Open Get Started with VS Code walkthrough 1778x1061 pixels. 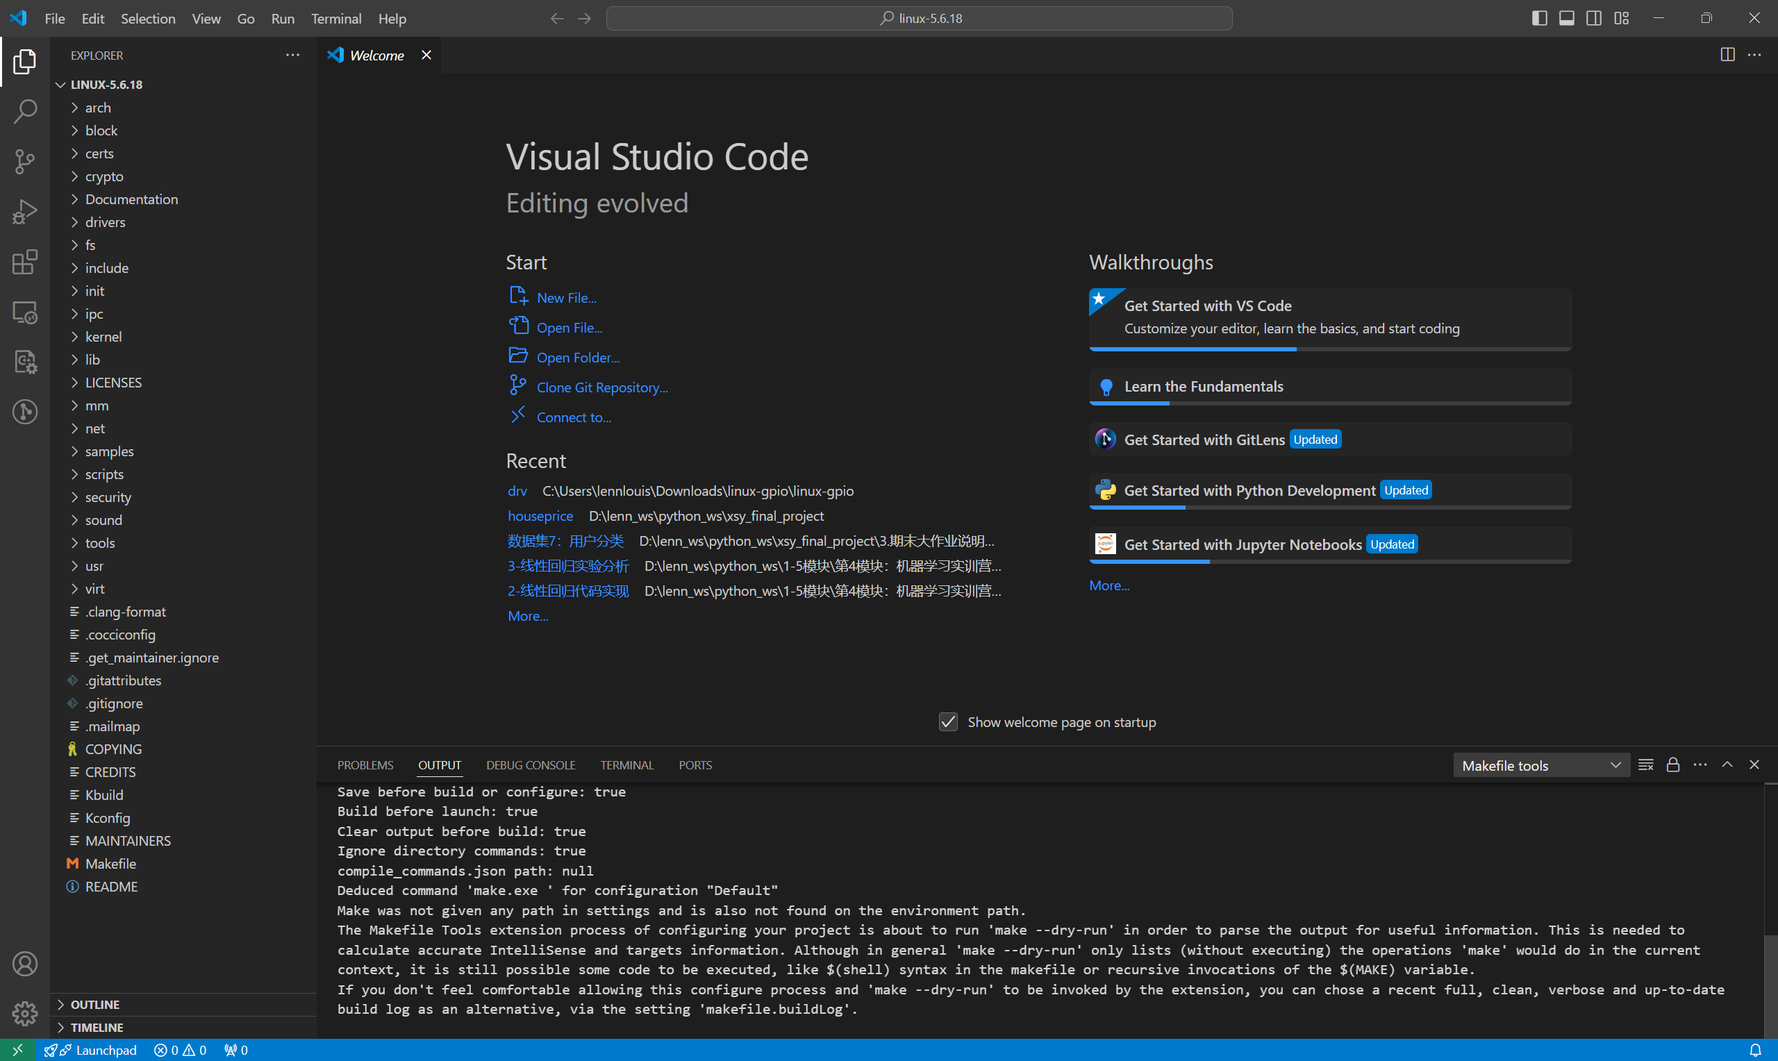pyautogui.click(x=1330, y=319)
